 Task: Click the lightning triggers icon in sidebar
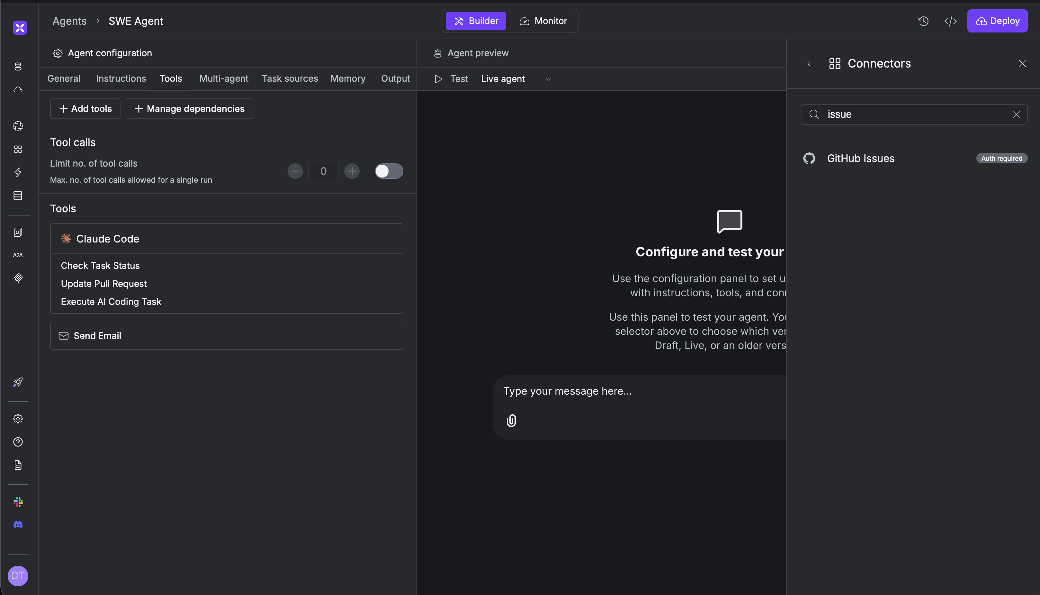tap(18, 172)
